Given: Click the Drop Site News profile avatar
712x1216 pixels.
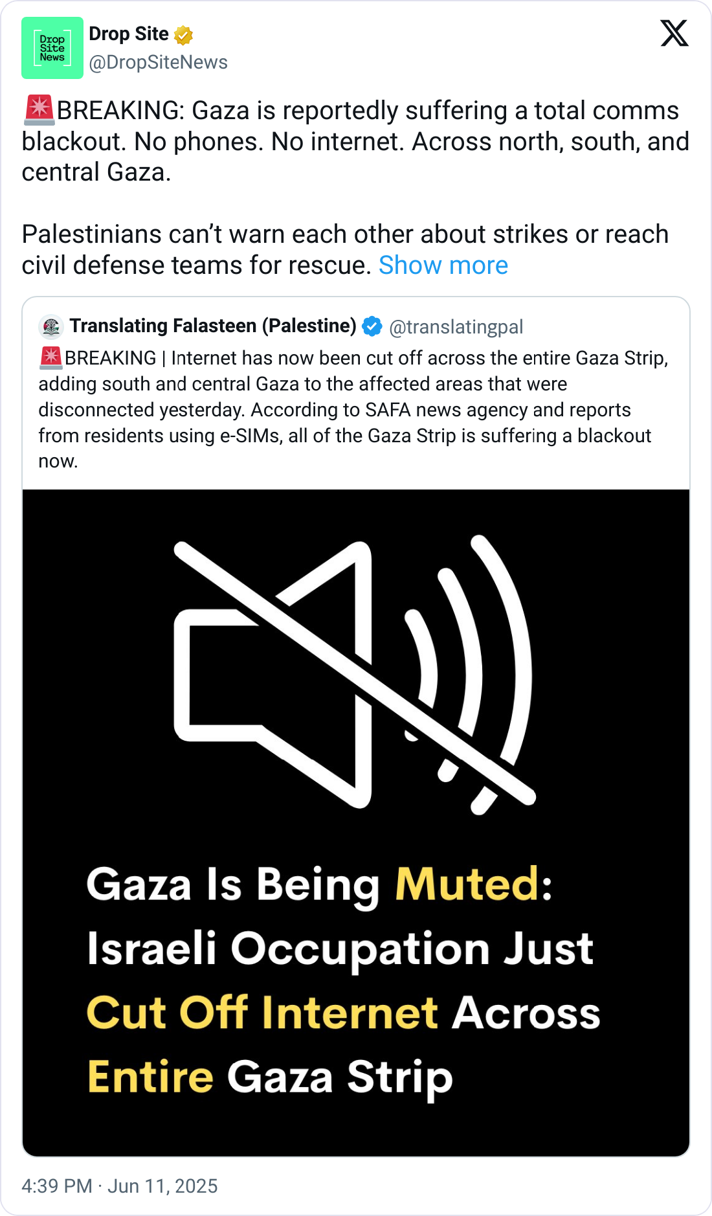Looking at the screenshot, I should (x=52, y=48).
